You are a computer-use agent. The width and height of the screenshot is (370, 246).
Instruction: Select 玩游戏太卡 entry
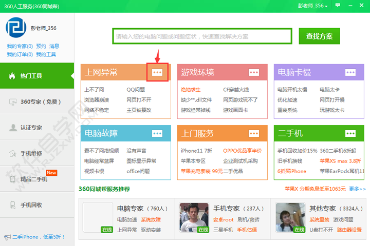(x=332, y=110)
